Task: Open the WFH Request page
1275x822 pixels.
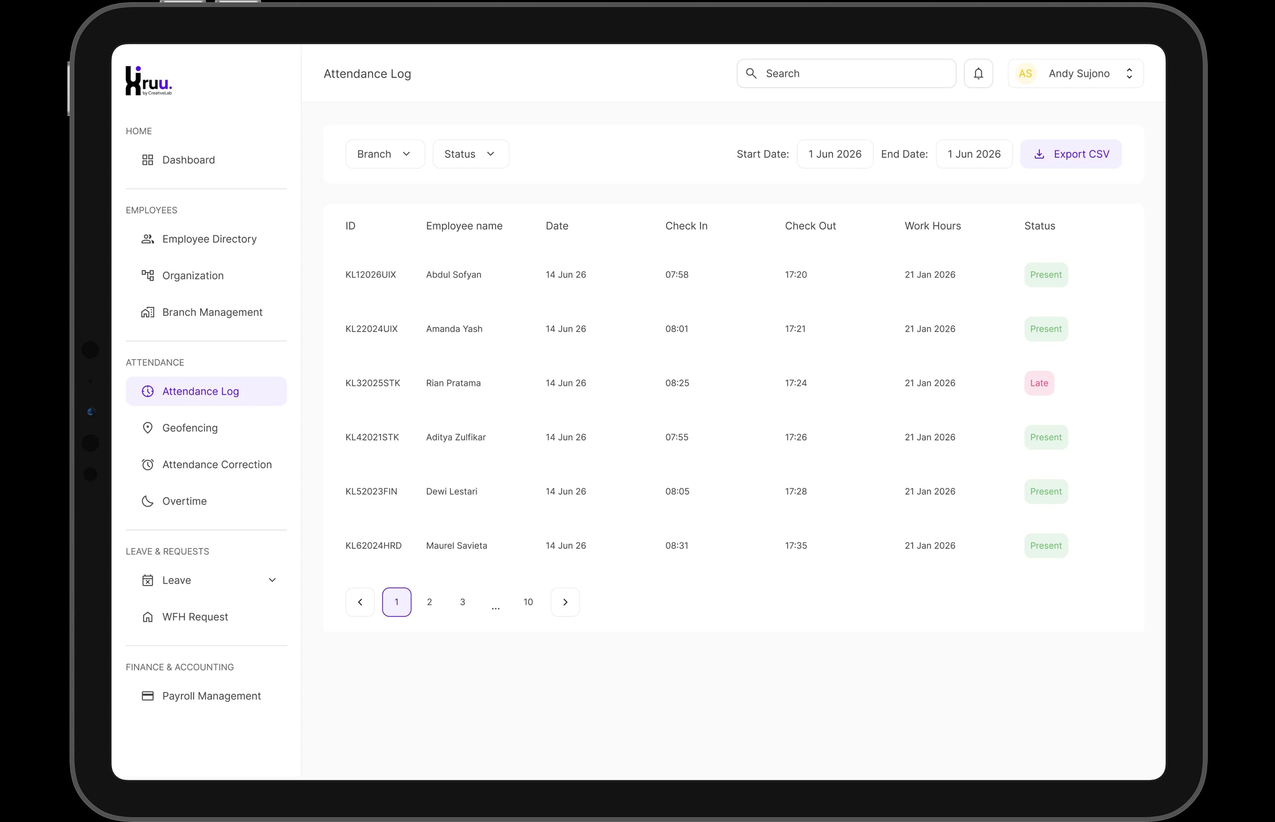Action: (x=206, y=617)
